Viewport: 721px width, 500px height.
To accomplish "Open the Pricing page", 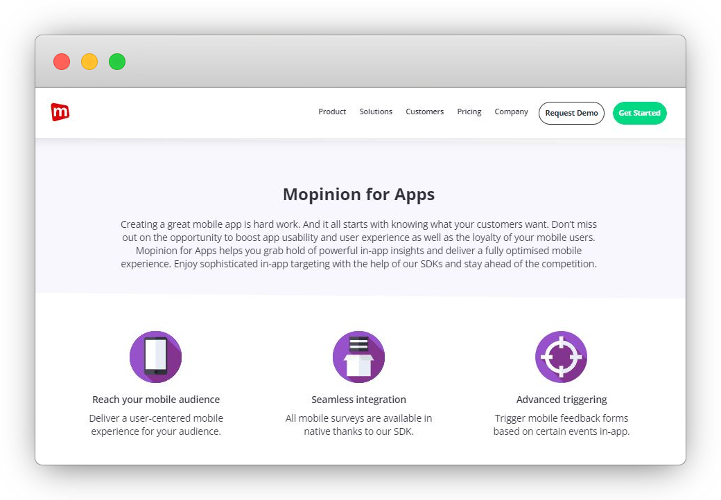I will (469, 111).
